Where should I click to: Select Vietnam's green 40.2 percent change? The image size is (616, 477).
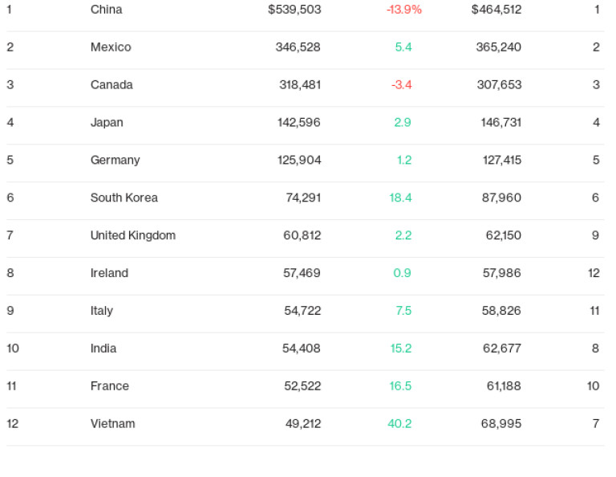coord(399,425)
